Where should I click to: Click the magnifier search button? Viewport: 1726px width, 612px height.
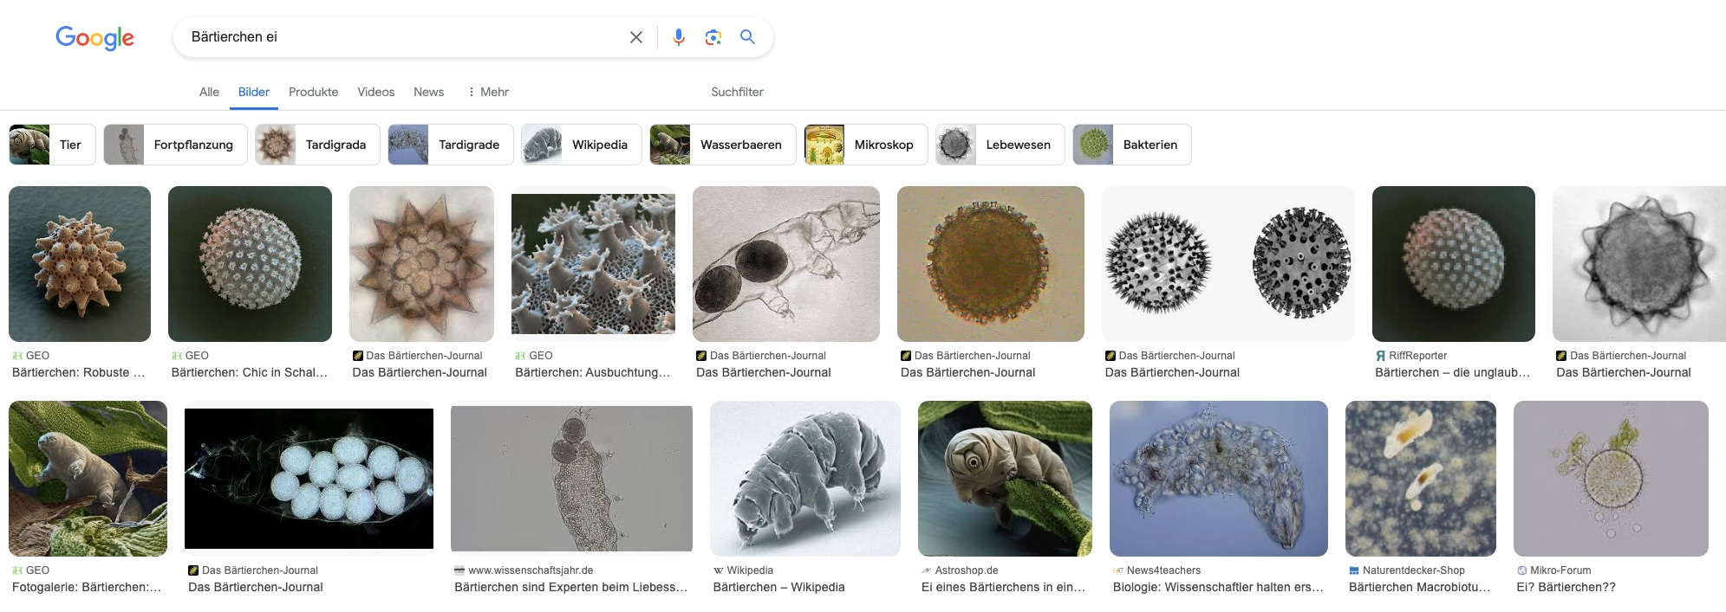pos(747,37)
